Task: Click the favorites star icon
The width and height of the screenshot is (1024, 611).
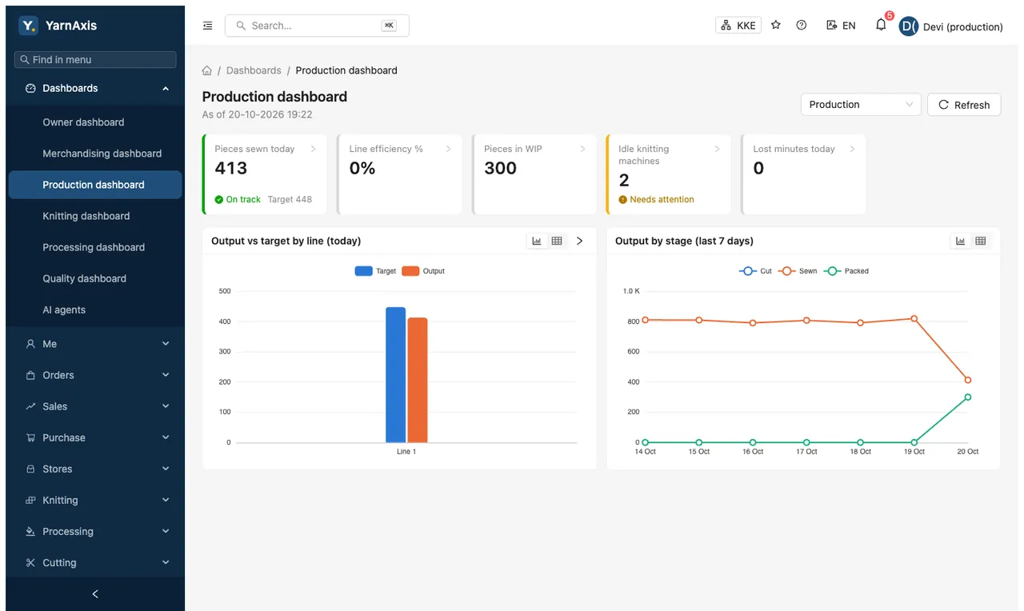Action: pos(776,26)
